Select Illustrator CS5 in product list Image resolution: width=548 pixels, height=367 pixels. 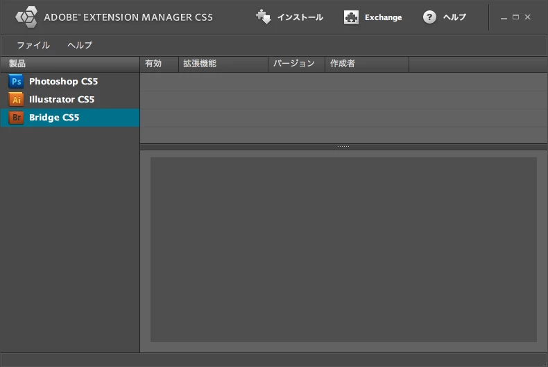70,100
